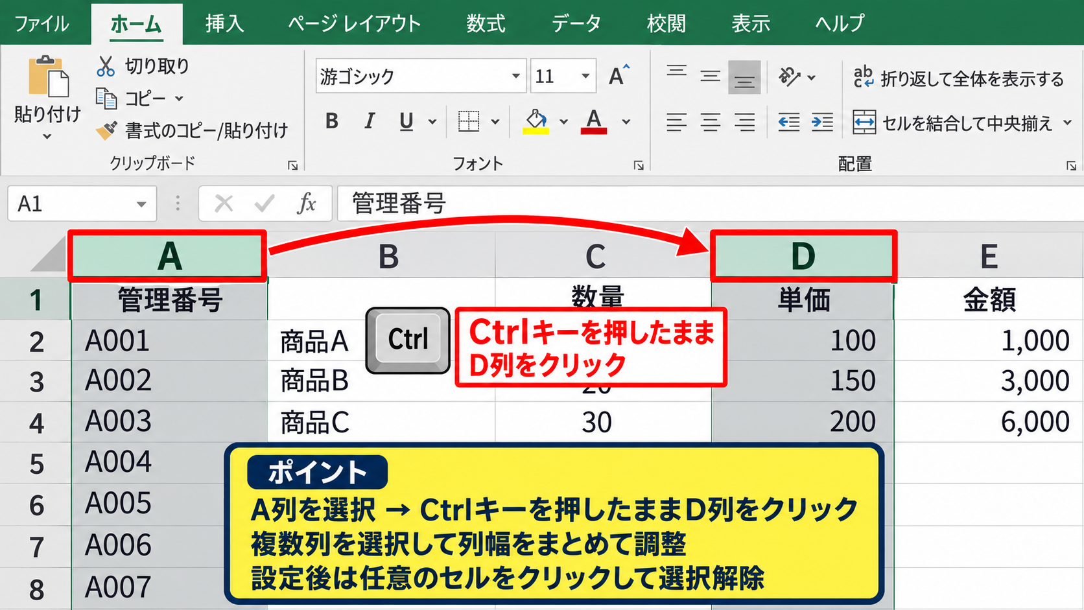Open the Name Box dropdown arrow

[141, 204]
